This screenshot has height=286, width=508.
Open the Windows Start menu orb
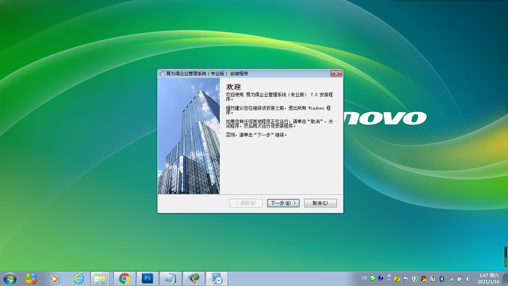tap(10, 279)
